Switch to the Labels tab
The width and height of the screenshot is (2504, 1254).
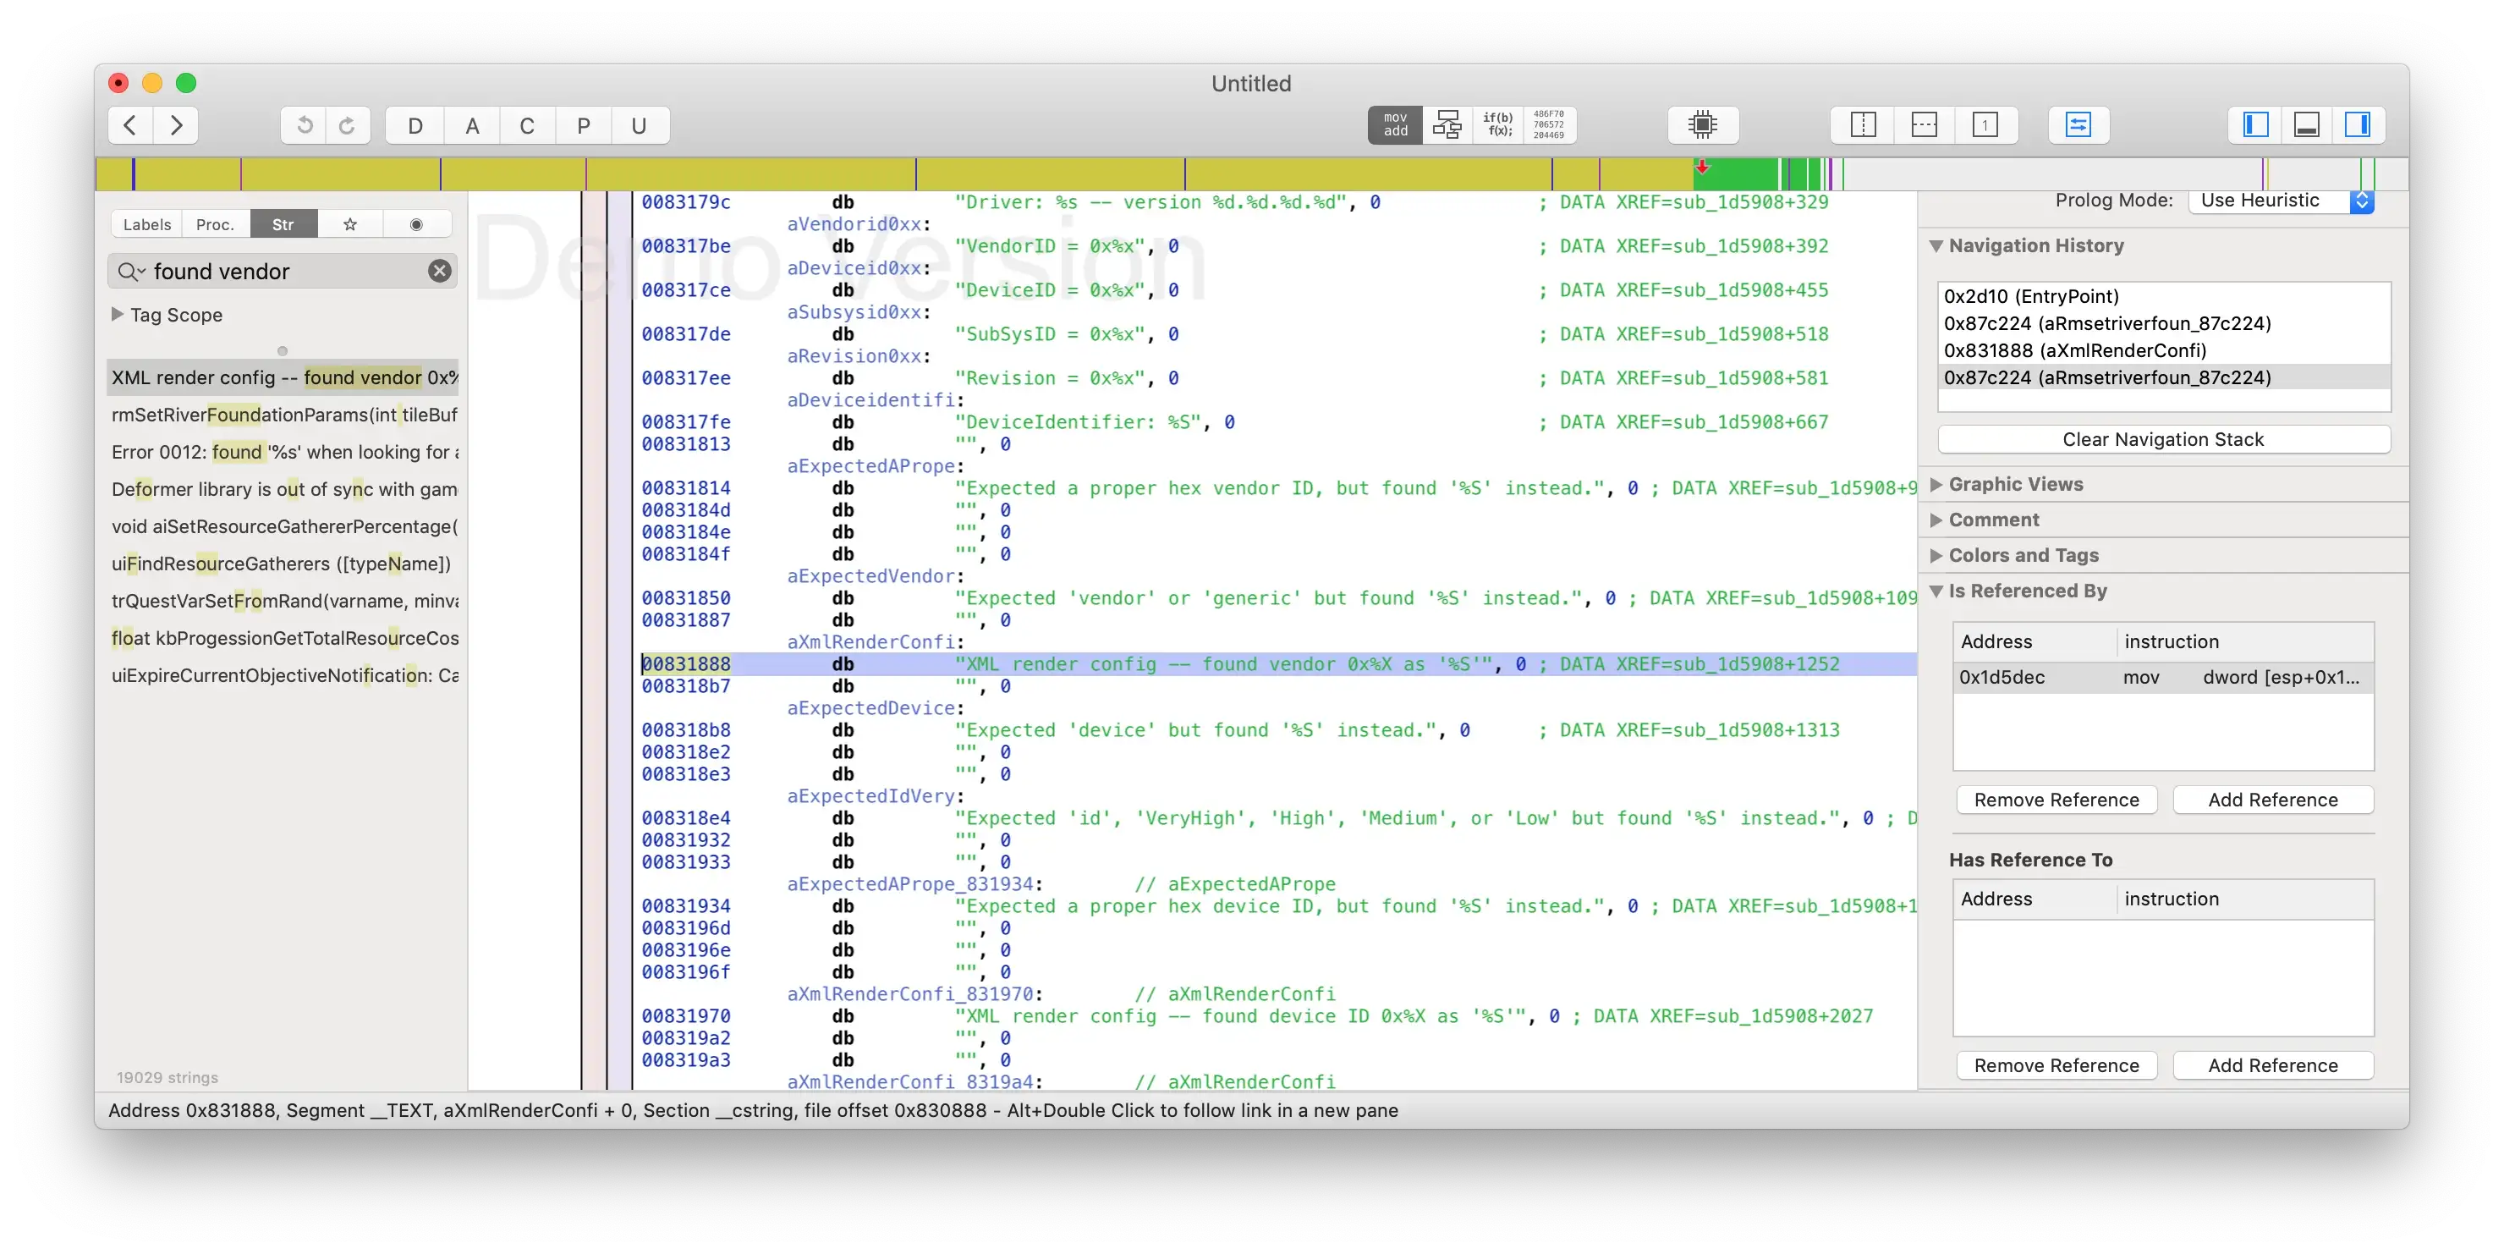coord(147,224)
